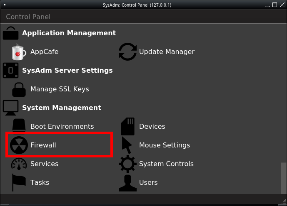Viewport: 287px width, 206px height.
Task: Open System Controls text entry
Action: point(166,164)
